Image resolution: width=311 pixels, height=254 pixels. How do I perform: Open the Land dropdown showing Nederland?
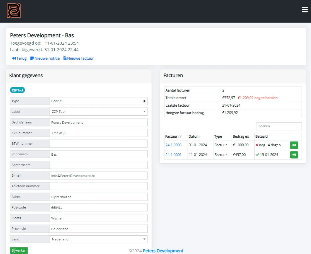tap(98, 239)
